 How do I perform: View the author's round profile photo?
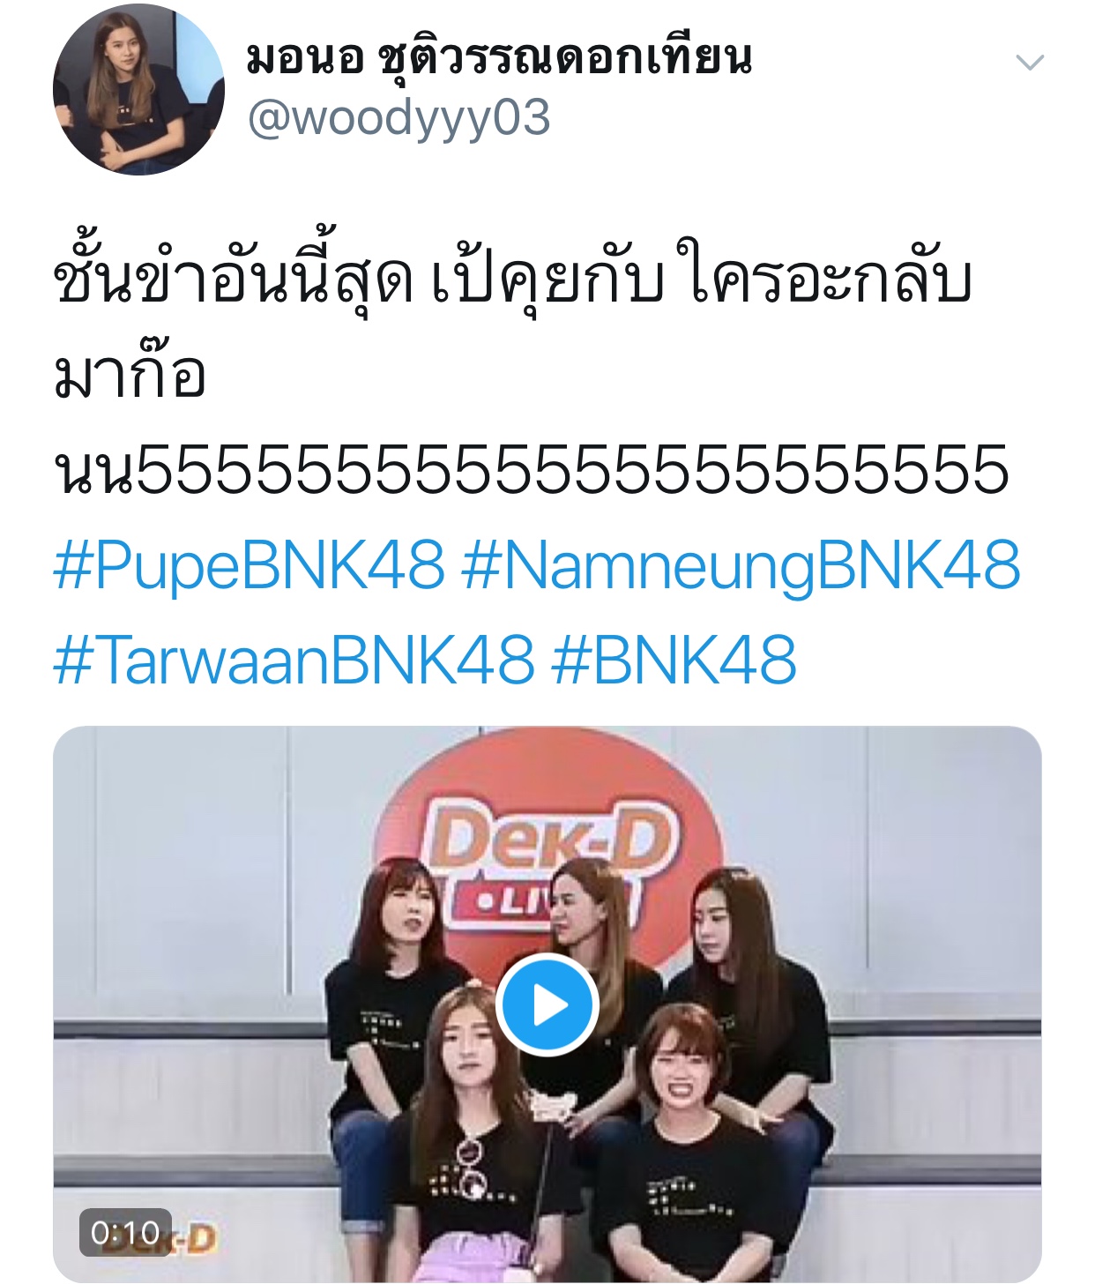pos(138,89)
